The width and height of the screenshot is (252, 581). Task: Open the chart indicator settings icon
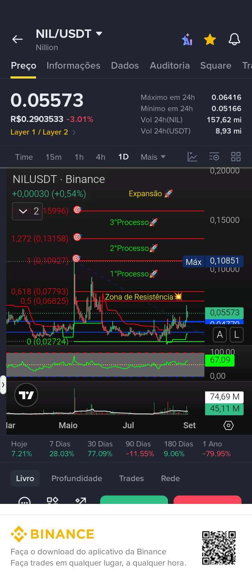214,157
